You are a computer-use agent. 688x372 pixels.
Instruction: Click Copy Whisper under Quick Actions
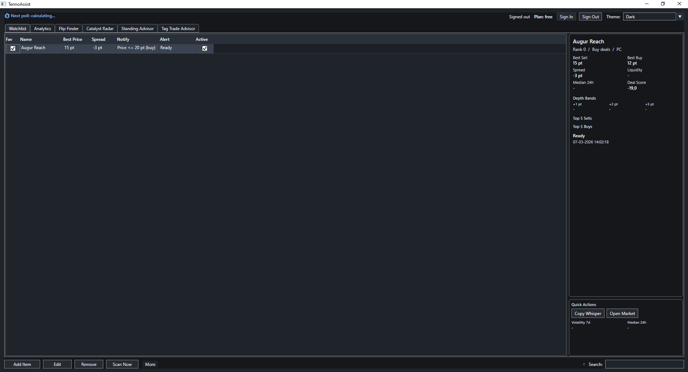588,313
